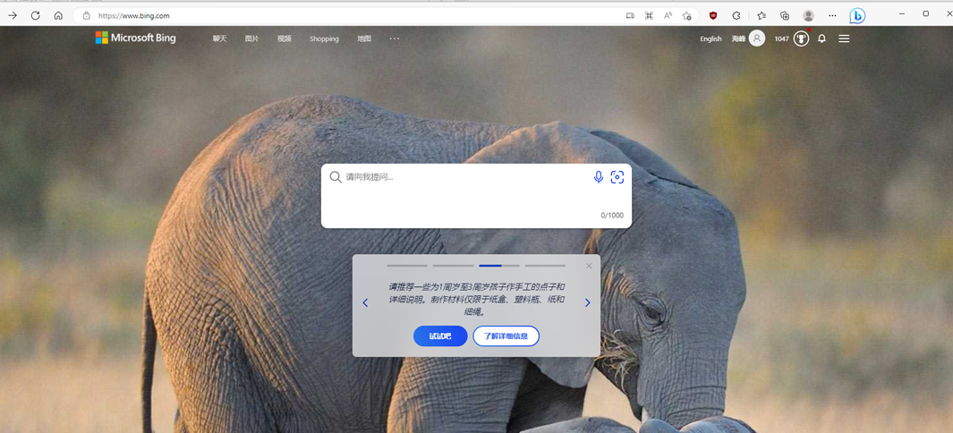Viewport: 953px width, 433px height.
Task: View site information via the lock icon
Action: click(86, 16)
